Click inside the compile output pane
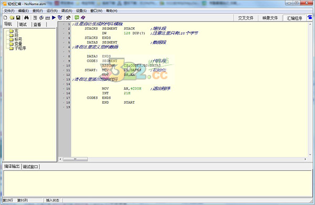Screen dimensions: 315x205 [x=157, y=184]
